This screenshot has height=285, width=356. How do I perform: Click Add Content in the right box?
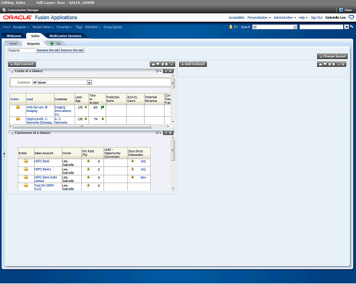click(x=193, y=64)
